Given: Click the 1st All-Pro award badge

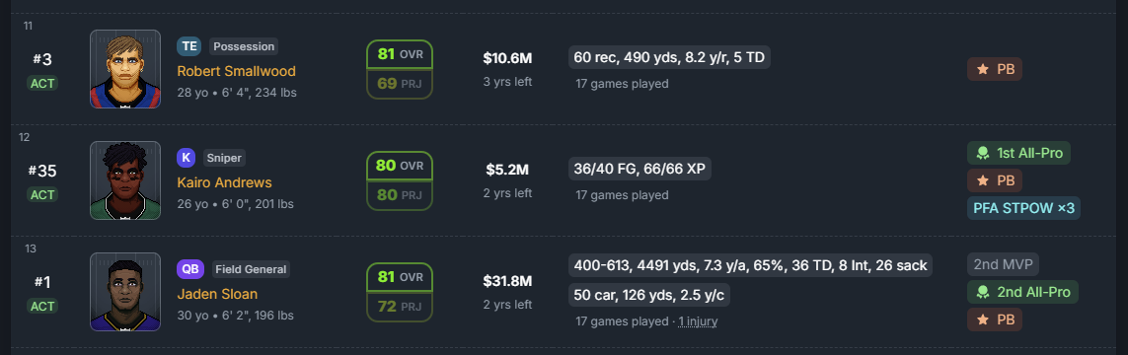Looking at the screenshot, I should coord(1019,153).
